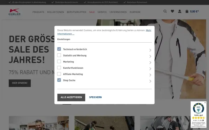Image resolution: width=209 pixels, height=130 pixels.
Task: Open the painter hero banner image
Action: coord(180,59)
